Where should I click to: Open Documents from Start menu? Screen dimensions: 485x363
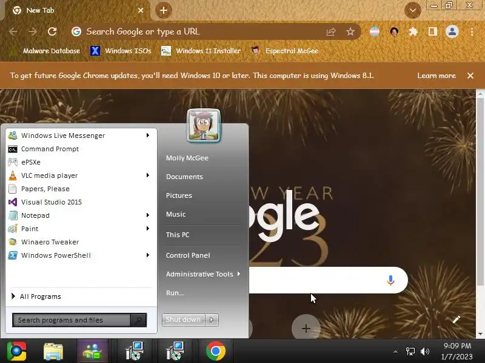coord(184,177)
